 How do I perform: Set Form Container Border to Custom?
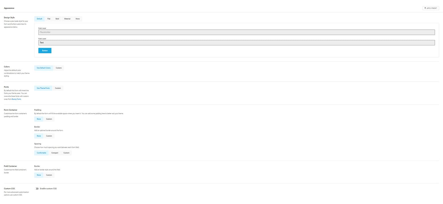click(49, 136)
